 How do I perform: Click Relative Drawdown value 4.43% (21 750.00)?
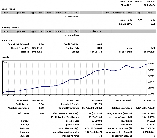pos(146,108)
